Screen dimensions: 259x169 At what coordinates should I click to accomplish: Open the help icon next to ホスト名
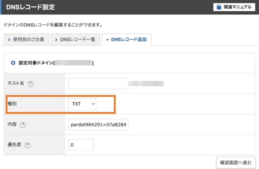[30, 84]
